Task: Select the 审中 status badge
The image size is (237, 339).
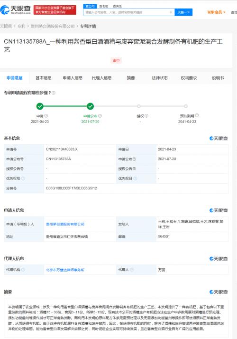Action: tap(116, 61)
